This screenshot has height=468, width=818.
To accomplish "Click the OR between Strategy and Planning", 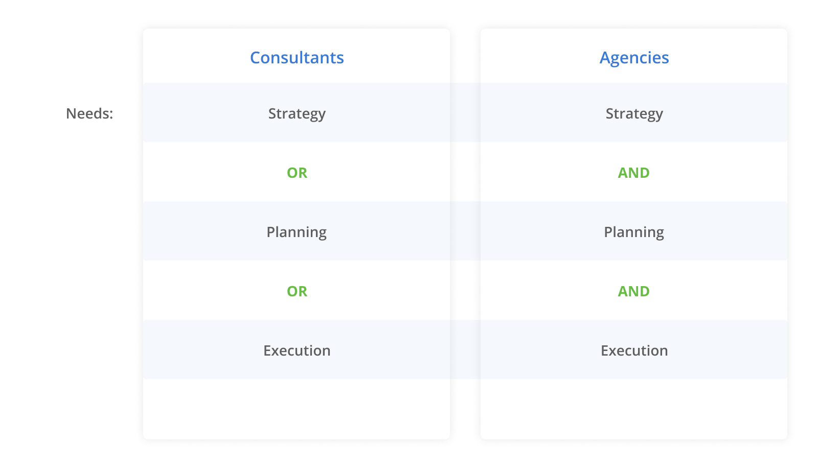I will point(297,173).
